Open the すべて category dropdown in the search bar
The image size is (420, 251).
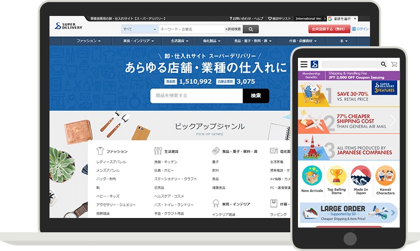tap(140, 29)
